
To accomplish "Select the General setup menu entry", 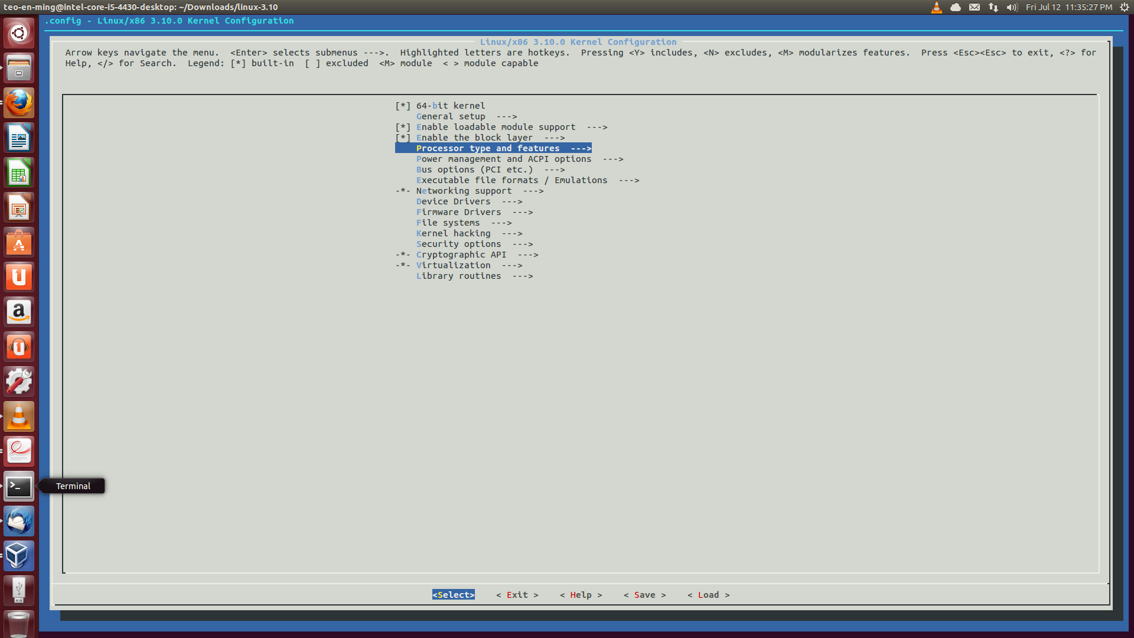I will point(451,116).
